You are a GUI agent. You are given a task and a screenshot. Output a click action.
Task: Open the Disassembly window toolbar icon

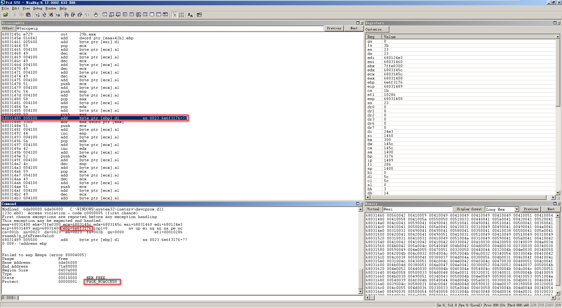coord(145,15)
